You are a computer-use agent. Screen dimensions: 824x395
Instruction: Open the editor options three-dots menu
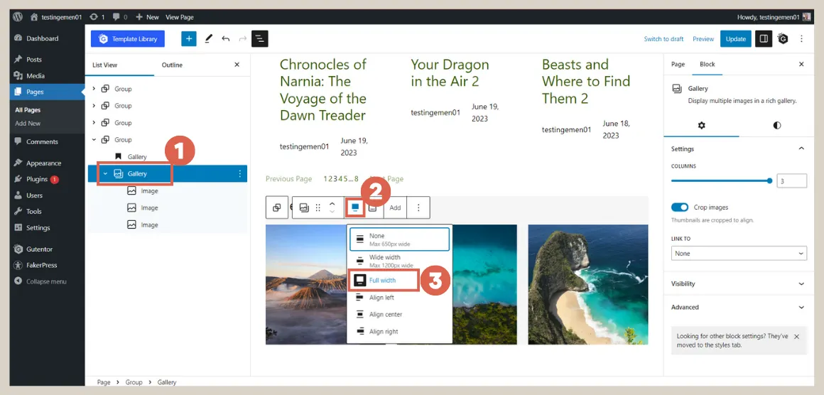(x=801, y=39)
